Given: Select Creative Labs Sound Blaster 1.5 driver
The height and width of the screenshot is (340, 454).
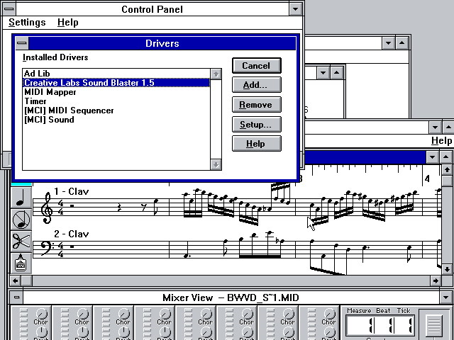Looking at the screenshot, I should click(x=116, y=83).
